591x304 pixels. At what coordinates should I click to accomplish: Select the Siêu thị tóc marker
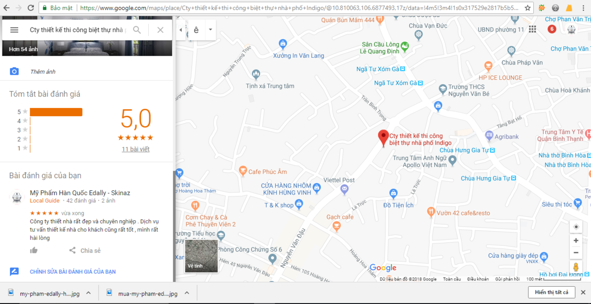(578, 203)
